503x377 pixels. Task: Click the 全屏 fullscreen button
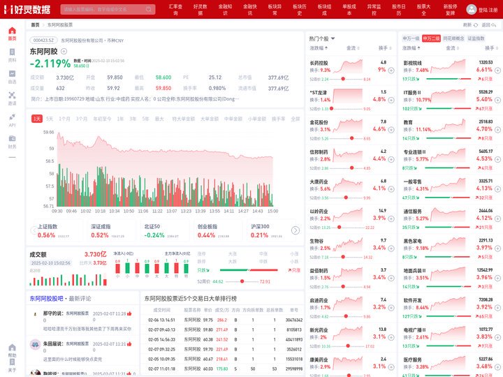tap(295, 119)
